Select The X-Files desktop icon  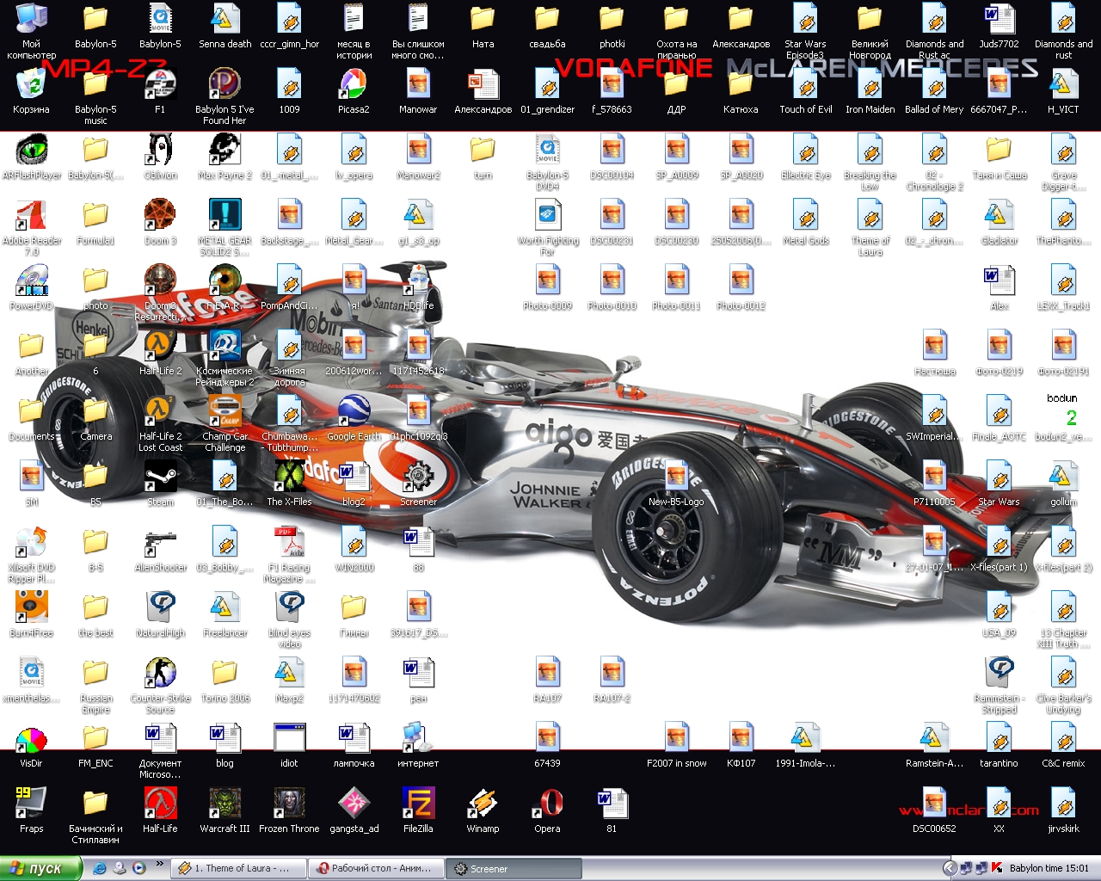(289, 484)
